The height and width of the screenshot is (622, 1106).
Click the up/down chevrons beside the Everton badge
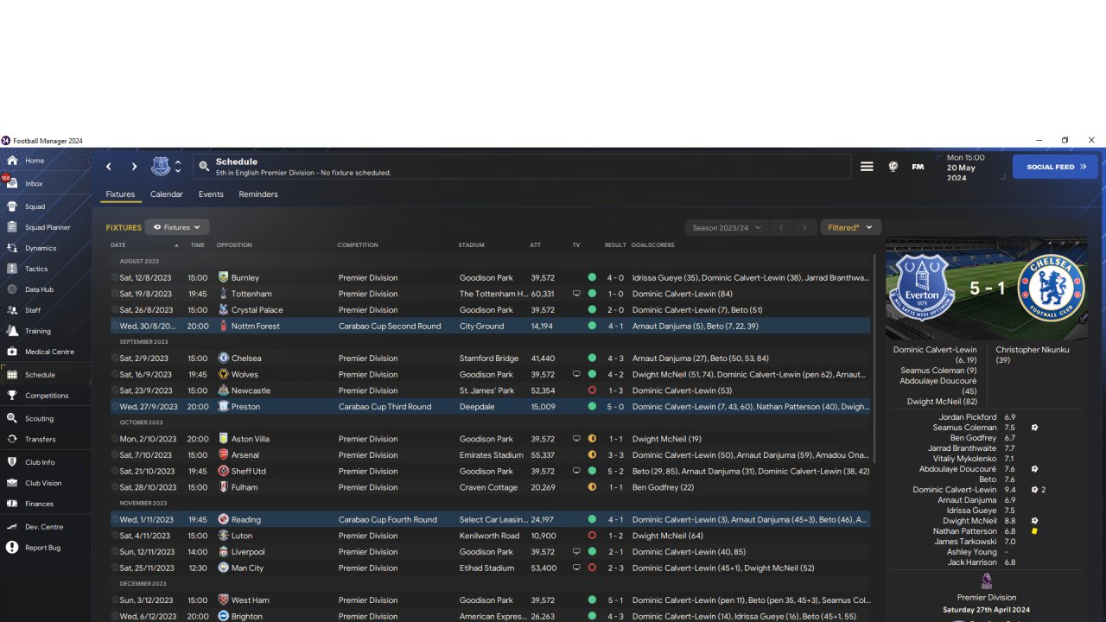tap(178, 166)
